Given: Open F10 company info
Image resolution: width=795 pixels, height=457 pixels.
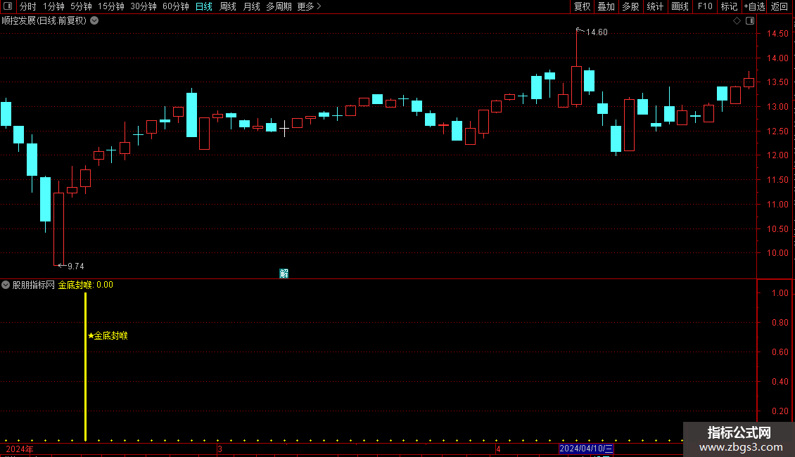Looking at the screenshot, I should 705,6.
